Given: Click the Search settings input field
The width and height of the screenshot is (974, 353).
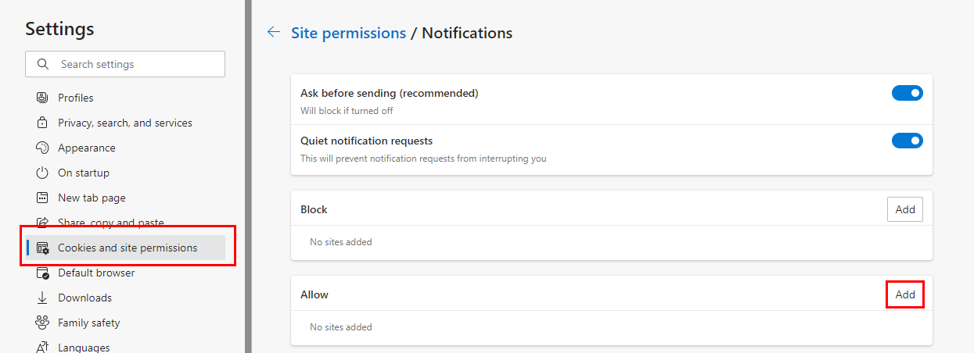Looking at the screenshot, I should tap(137, 64).
